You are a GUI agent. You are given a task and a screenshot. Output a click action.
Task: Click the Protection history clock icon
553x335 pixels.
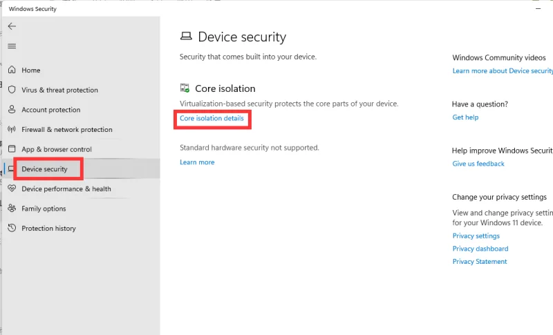pos(12,228)
